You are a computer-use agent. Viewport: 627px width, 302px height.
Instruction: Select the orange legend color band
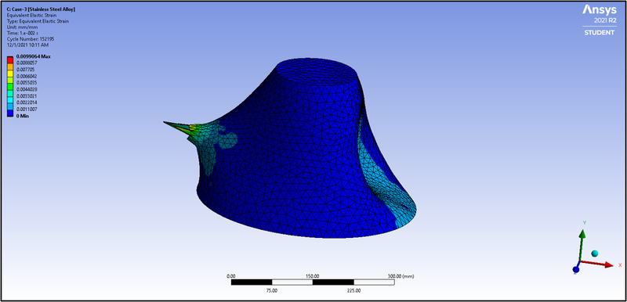click(x=10, y=67)
